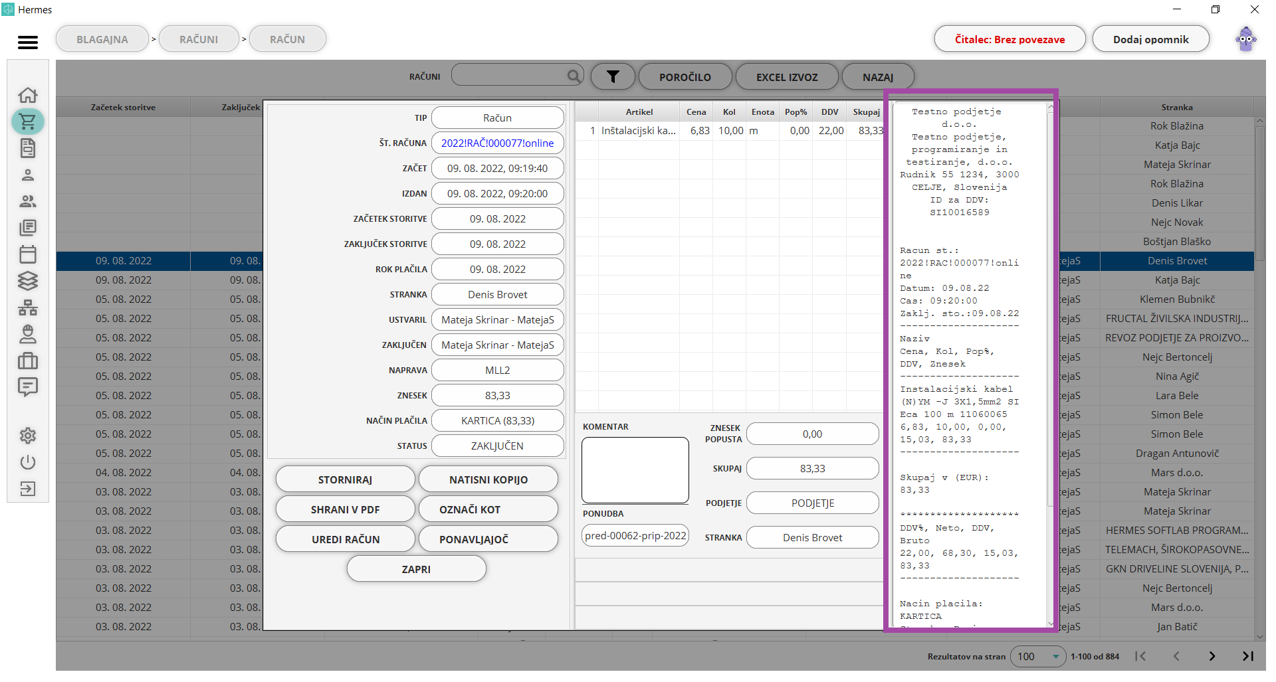1276x682 pixels.
Task: Click the Artikel column header
Action: 639,112
